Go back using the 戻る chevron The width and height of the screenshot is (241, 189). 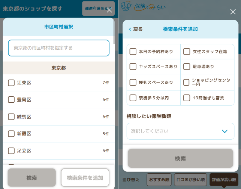[x=136, y=29]
